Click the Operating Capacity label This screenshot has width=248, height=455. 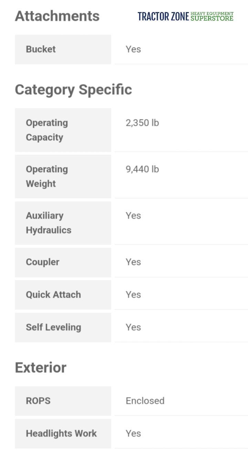coord(47,130)
